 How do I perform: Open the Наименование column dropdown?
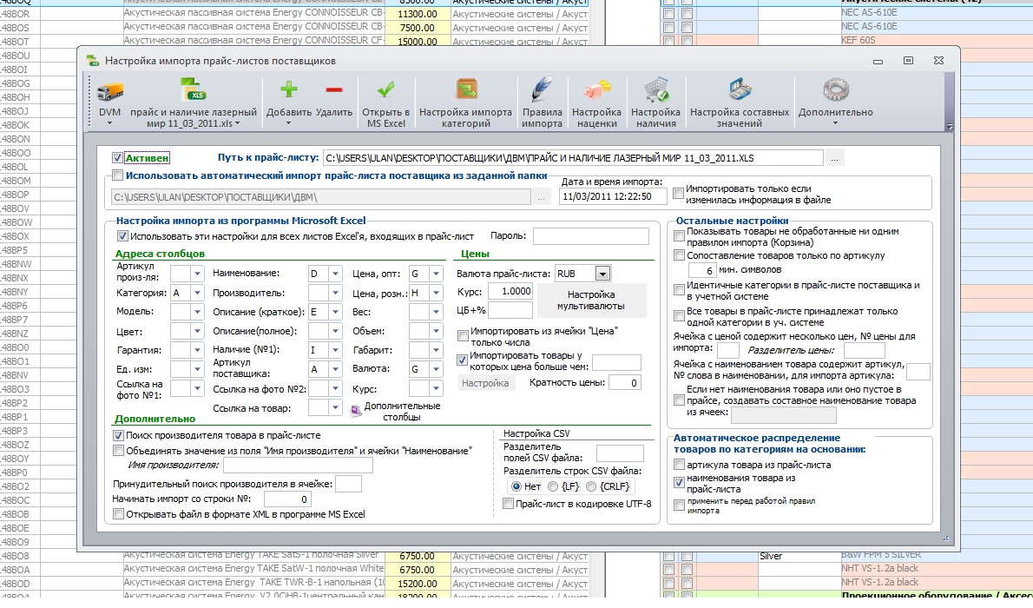[335, 273]
